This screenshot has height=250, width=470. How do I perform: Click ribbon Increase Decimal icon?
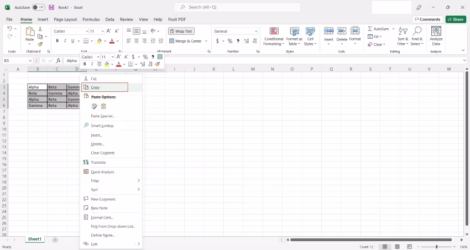[x=247, y=41]
